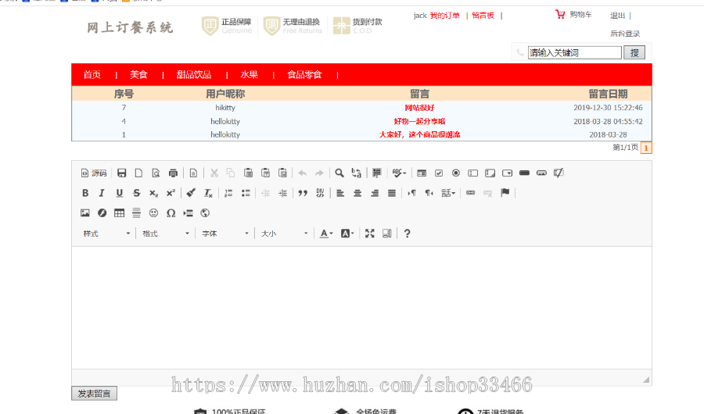
Task: Insert a special character (Omega)
Action: coord(171,212)
